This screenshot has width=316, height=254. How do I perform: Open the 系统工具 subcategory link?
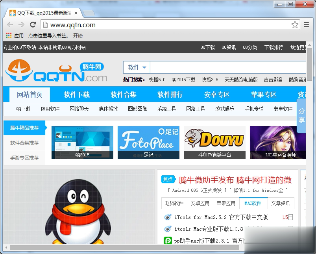tap(167, 109)
